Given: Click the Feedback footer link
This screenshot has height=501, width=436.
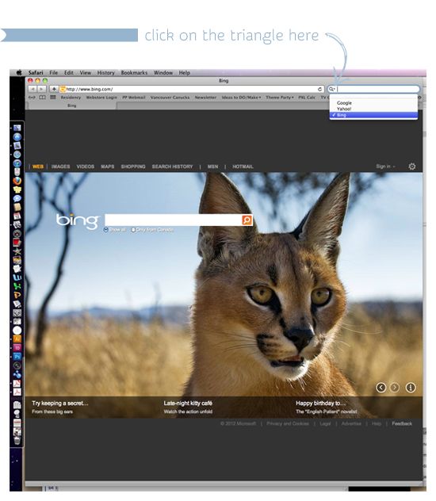Looking at the screenshot, I should coord(402,423).
